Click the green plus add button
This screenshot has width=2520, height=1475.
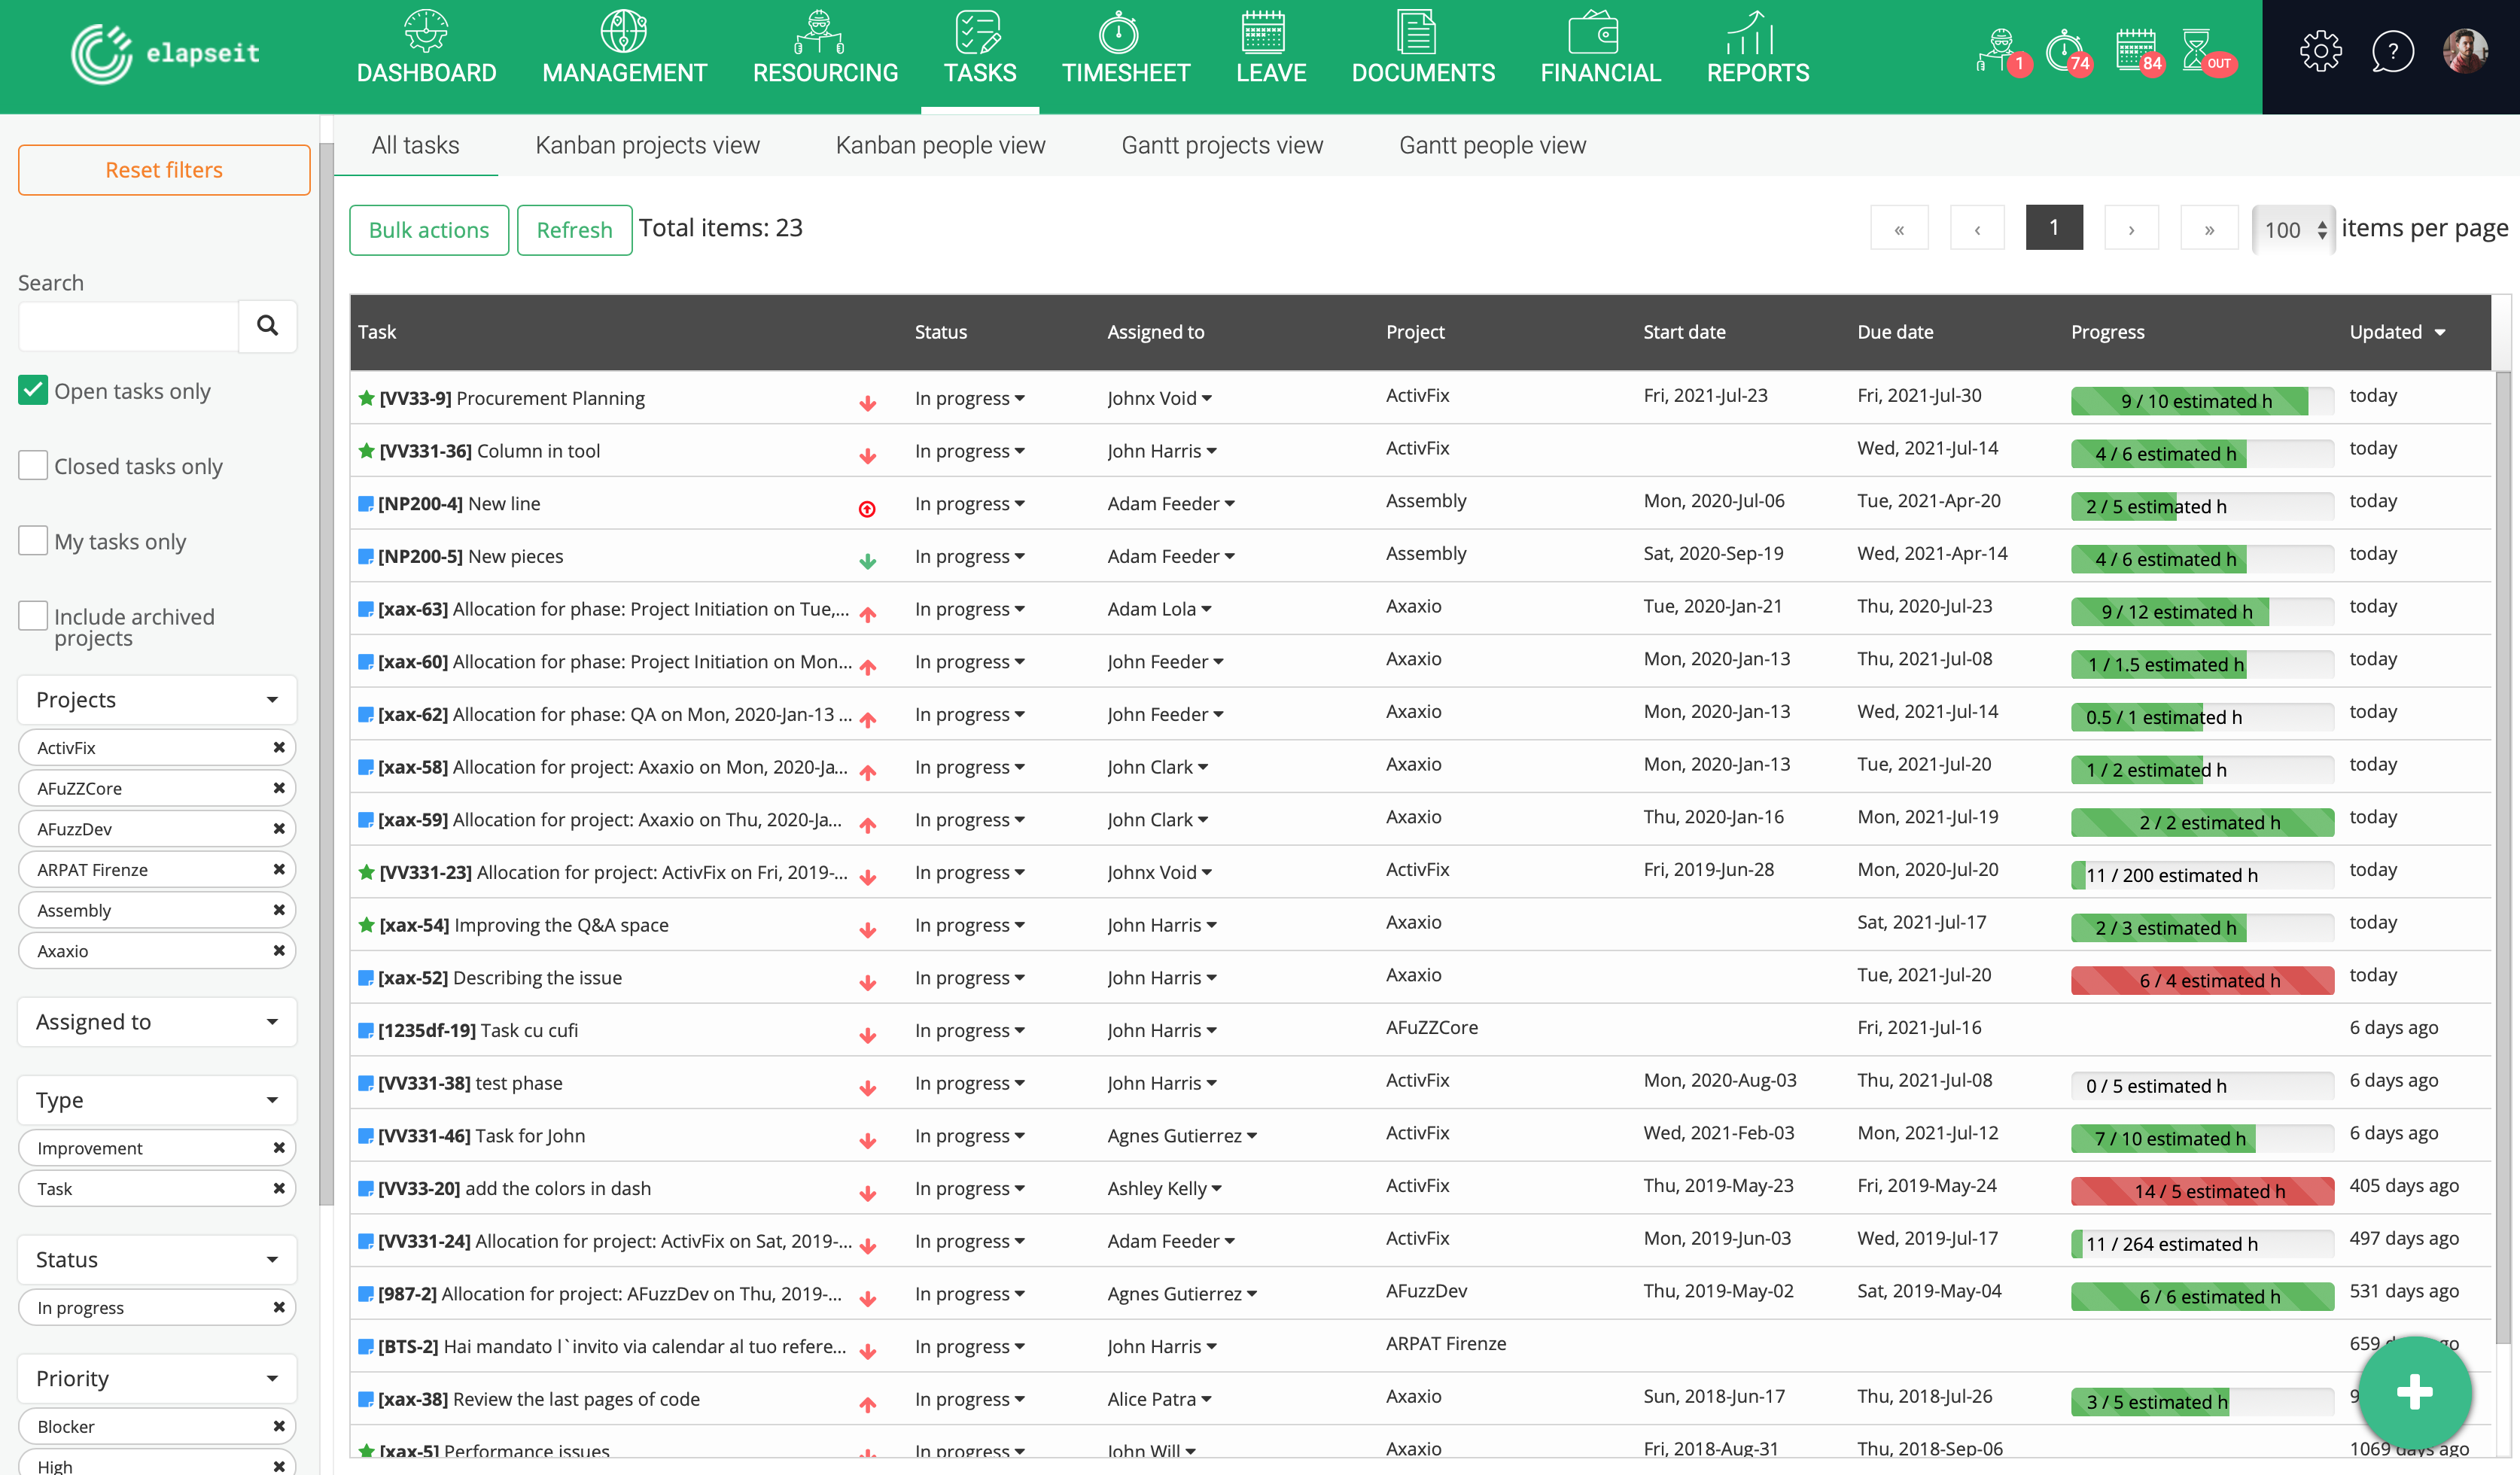click(x=2414, y=1391)
